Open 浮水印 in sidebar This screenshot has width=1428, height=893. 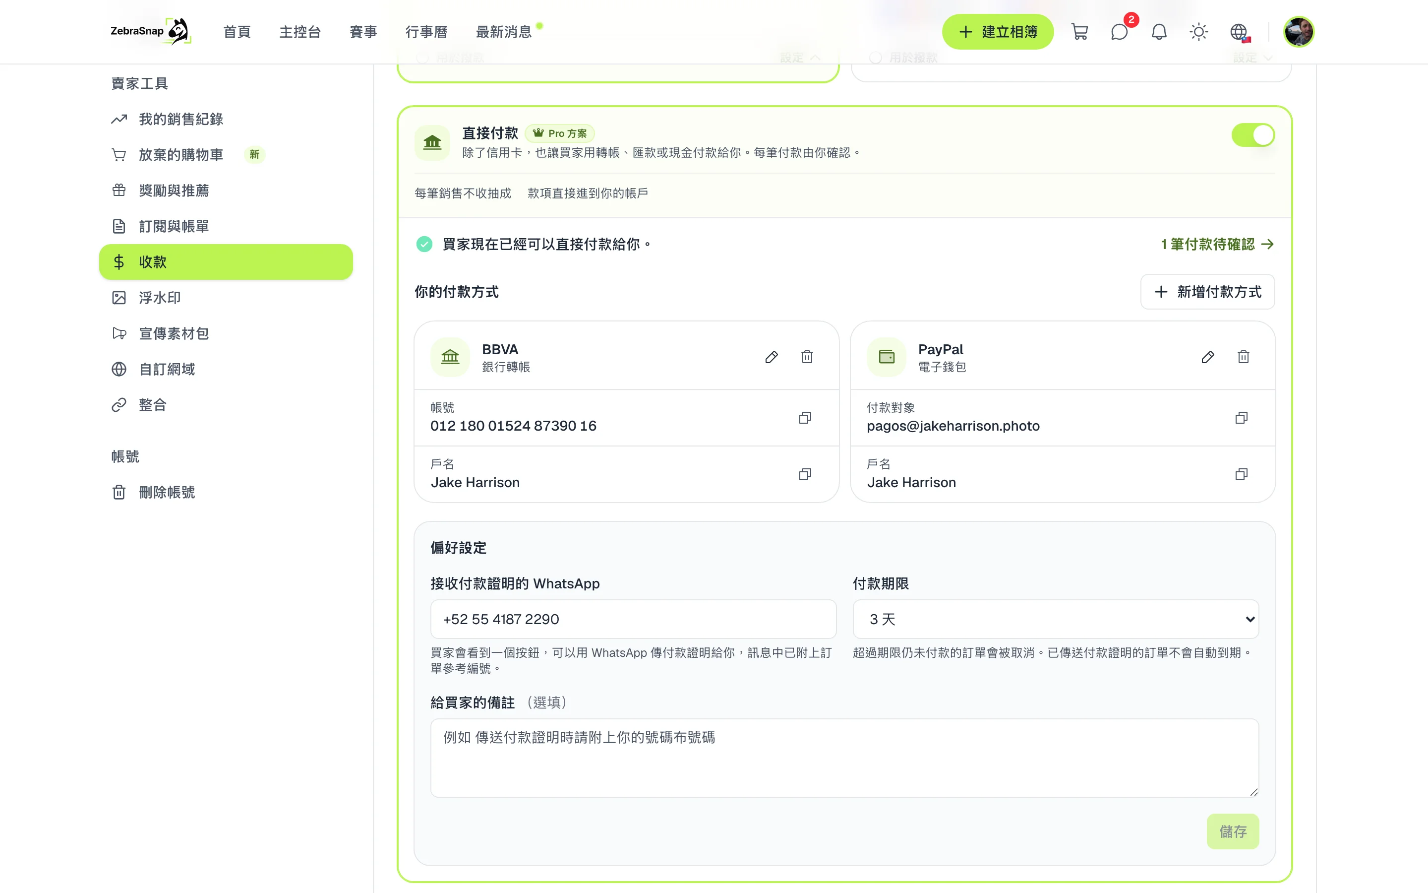pyautogui.click(x=226, y=298)
